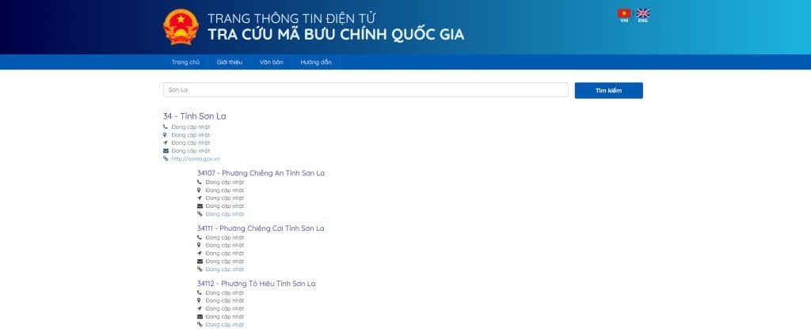This screenshot has width=811, height=332.
Task: Open the sonla.gov.vn website link
Action: pos(195,158)
